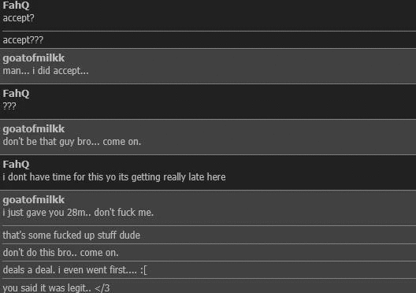
Task: Select message "you said it was legit.."
Action: coord(56,288)
